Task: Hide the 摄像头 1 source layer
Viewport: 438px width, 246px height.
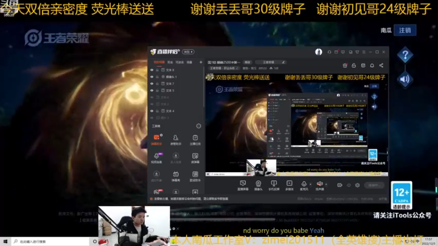Action: click(152, 77)
